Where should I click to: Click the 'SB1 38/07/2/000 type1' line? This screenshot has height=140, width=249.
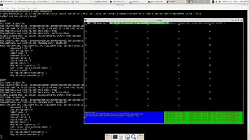point(42,85)
